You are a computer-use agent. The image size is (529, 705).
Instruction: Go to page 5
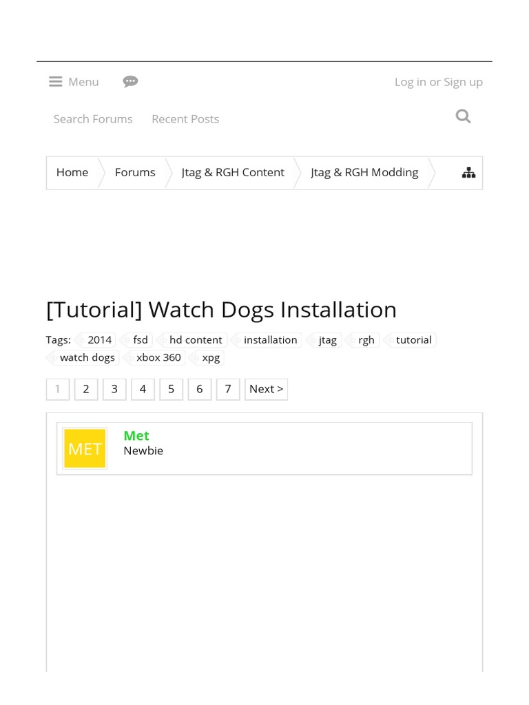171,390
